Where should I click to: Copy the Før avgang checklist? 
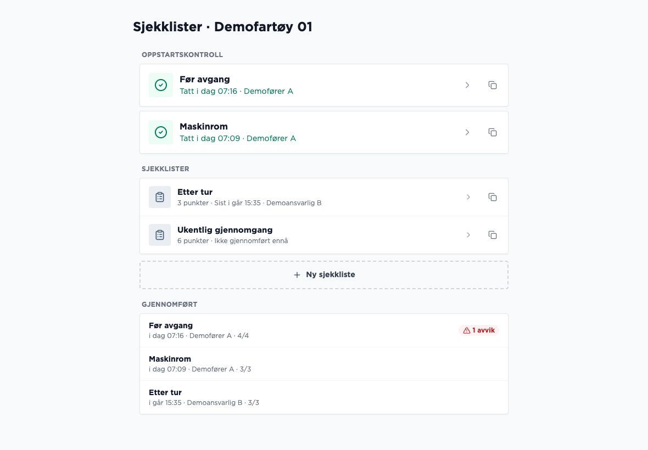pyautogui.click(x=492, y=85)
